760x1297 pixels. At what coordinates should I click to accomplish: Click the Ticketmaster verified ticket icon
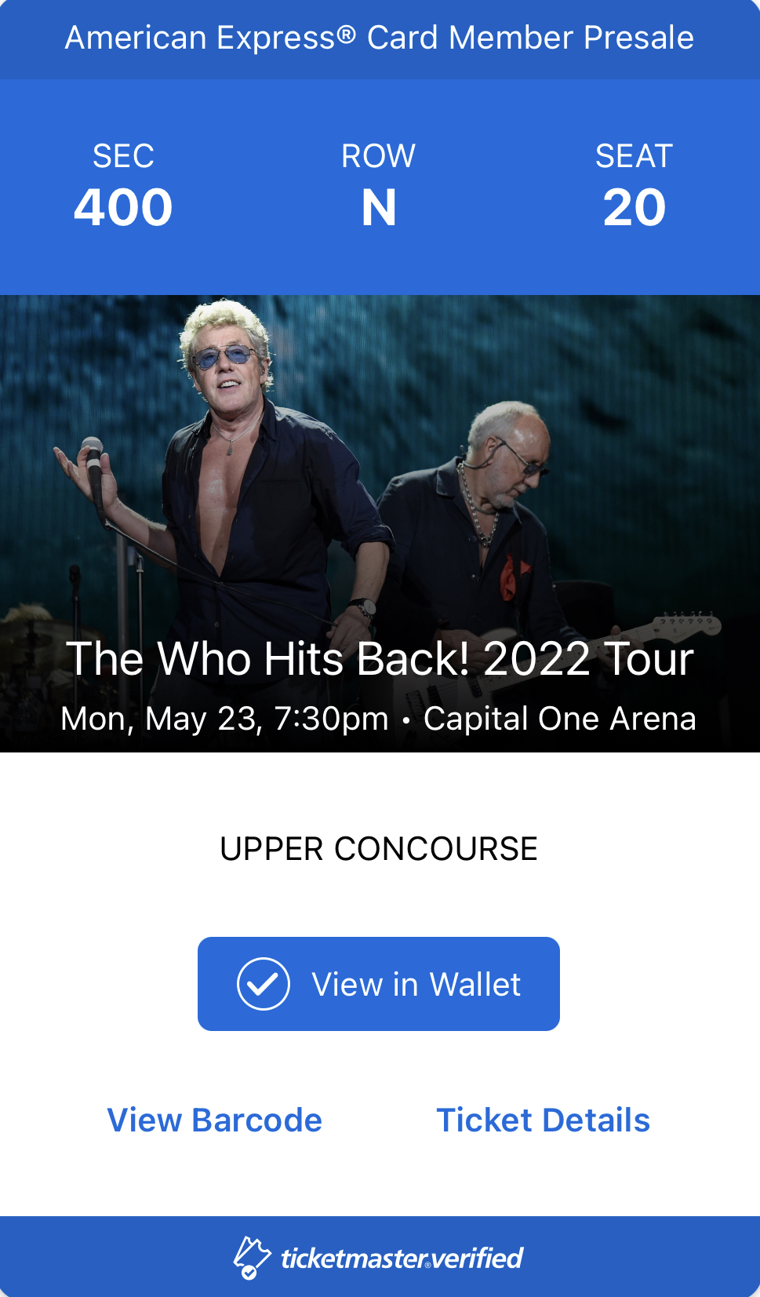252,1258
